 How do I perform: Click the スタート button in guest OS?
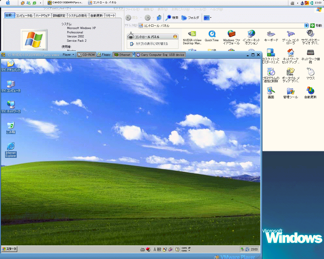(9, 249)
